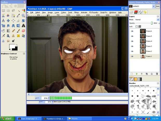This screenshot has width=161, height=121.
Task: Select the Rectangle Select tool
Action: point(3,10)
